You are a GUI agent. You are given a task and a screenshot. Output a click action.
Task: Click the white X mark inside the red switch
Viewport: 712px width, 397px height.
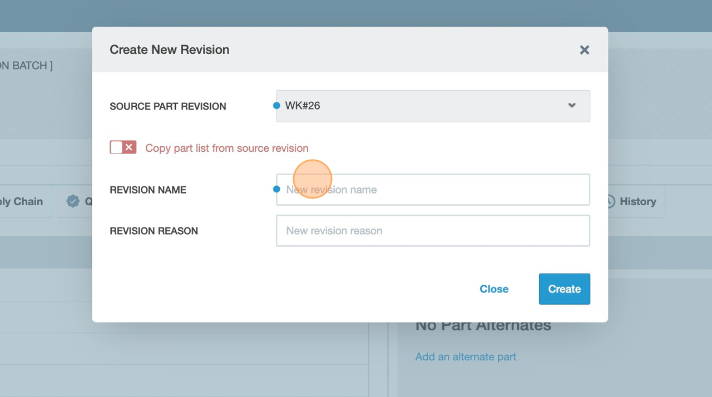(129, 147)
